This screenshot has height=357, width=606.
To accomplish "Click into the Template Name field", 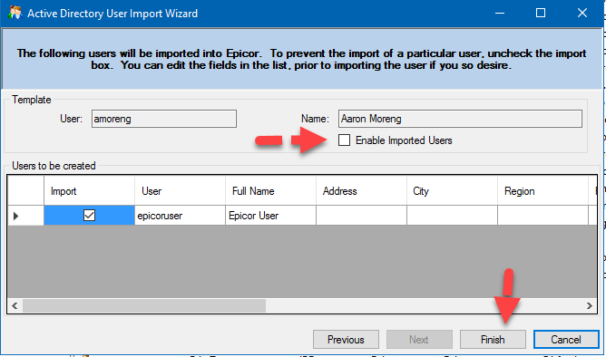I will [460, 119].
